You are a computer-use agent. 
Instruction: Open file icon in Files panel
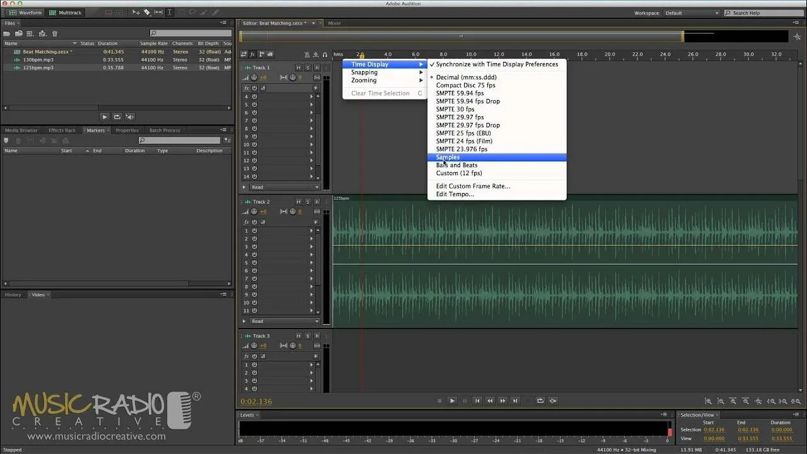(7, 33)
